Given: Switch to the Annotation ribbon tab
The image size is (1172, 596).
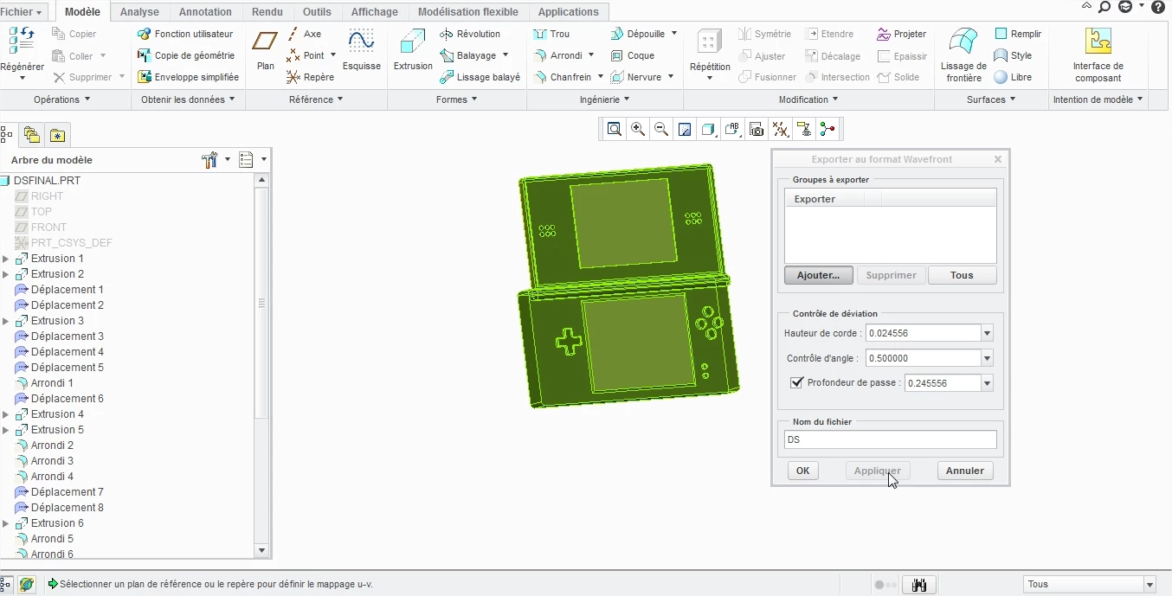Looking at the screenshot, I should pos(205,12).
